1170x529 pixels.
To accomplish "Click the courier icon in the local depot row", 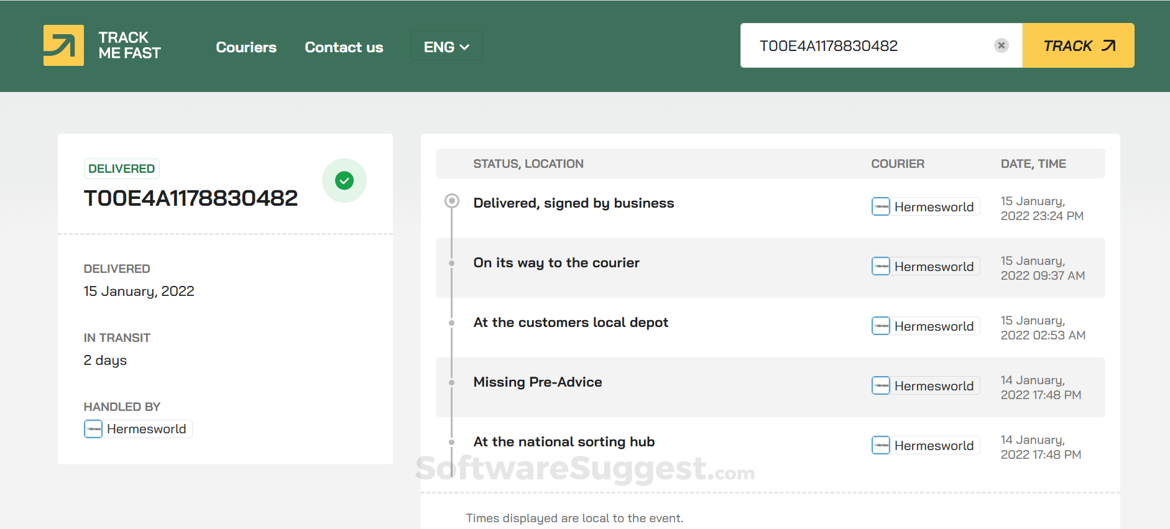I will (880, 326).
